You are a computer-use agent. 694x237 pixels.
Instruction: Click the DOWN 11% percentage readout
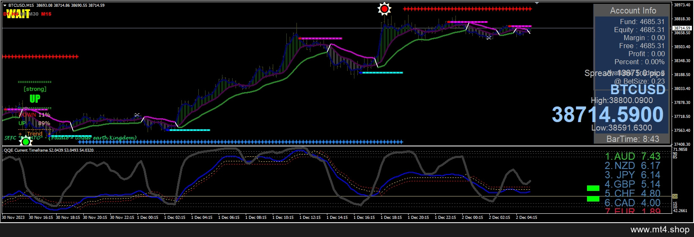pyautogui.click(x=35, y=114)
